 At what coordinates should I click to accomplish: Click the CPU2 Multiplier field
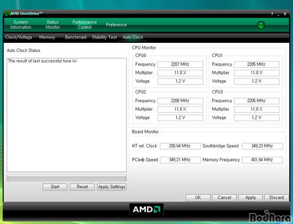tap(180, 110)
